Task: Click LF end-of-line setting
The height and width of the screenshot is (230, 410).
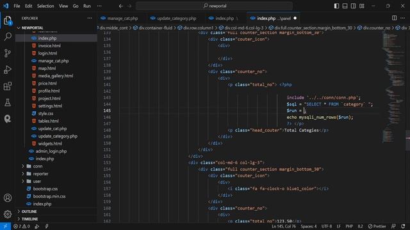Action: pyautogui.click(x=339, y=226)
